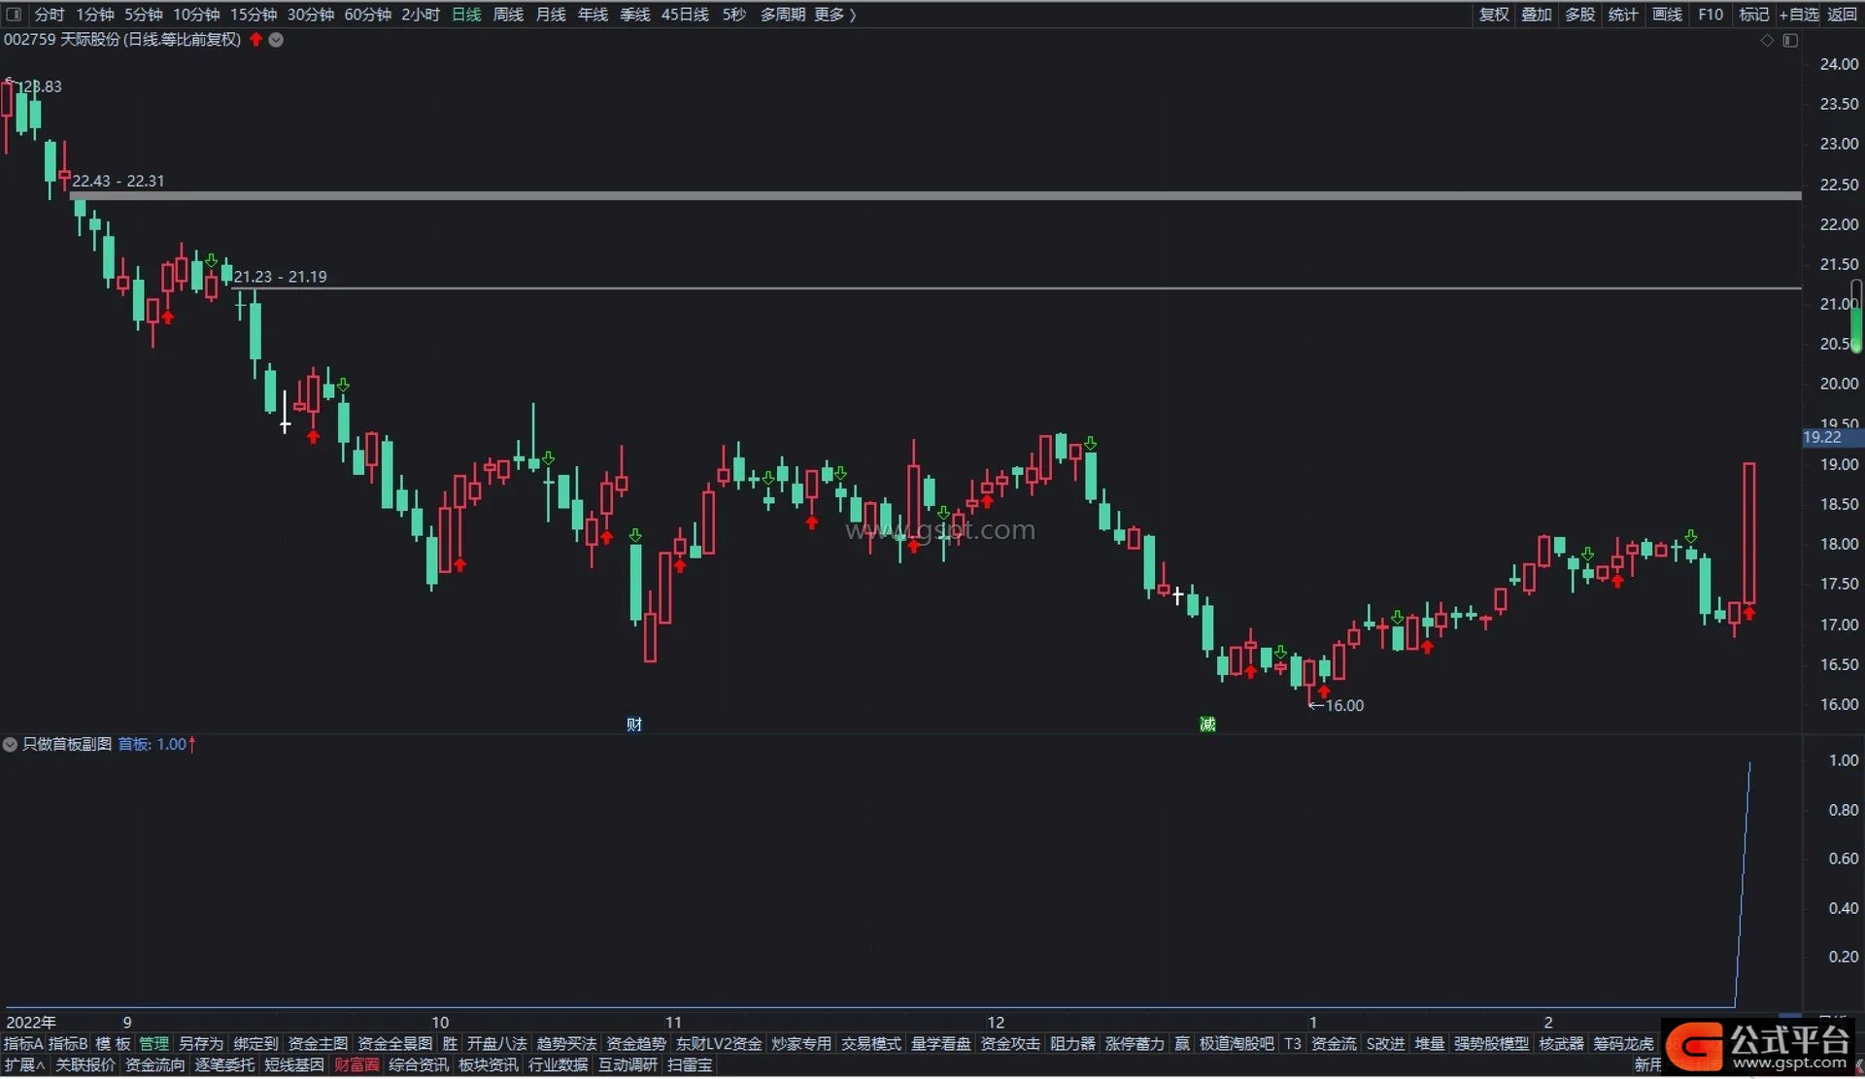
Task: Expand the 更多 periods menu
Action: [x=834, y=15]
